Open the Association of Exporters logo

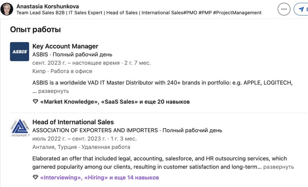19,128
